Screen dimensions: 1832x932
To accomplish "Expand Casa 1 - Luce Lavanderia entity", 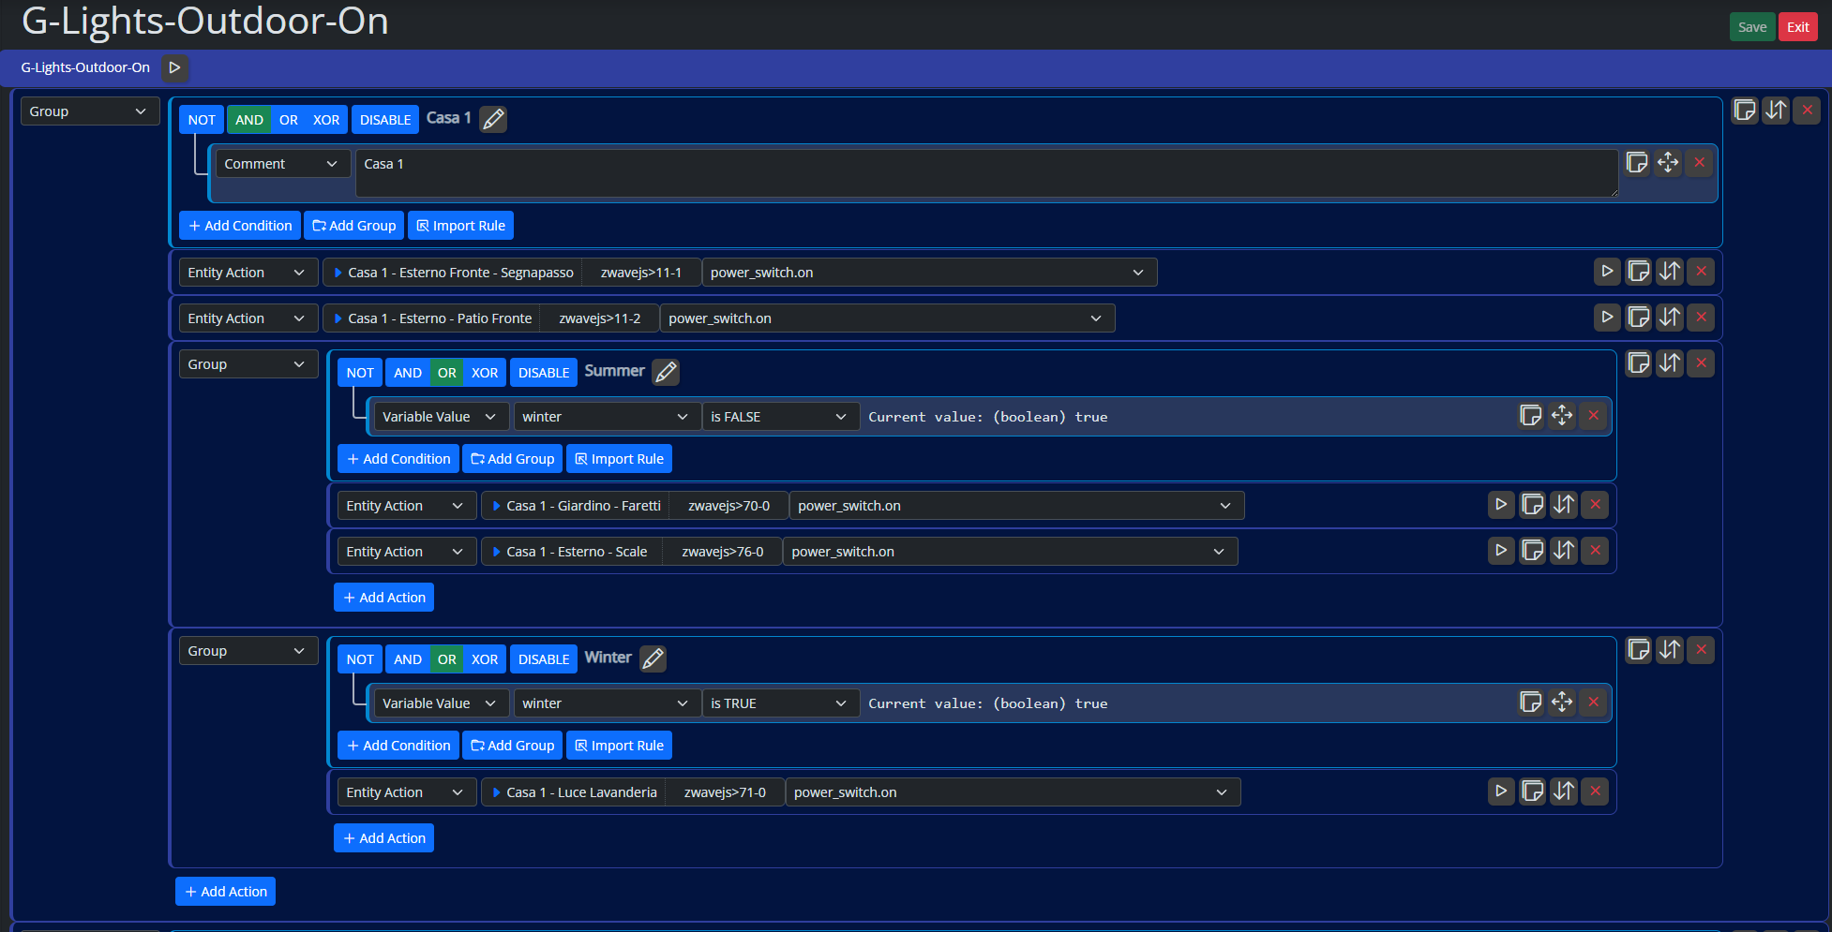I will click(x=496, y=792).
